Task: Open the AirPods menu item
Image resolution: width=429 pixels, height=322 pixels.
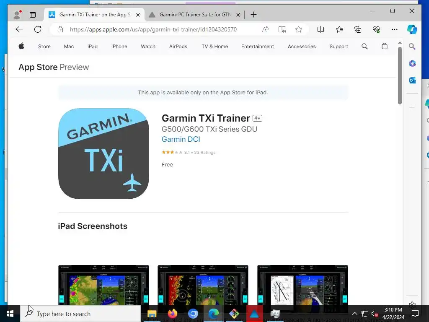Action: 178,47
